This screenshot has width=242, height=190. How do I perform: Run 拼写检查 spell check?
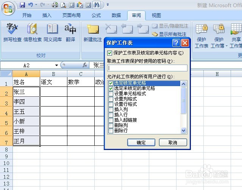[12, 32]
